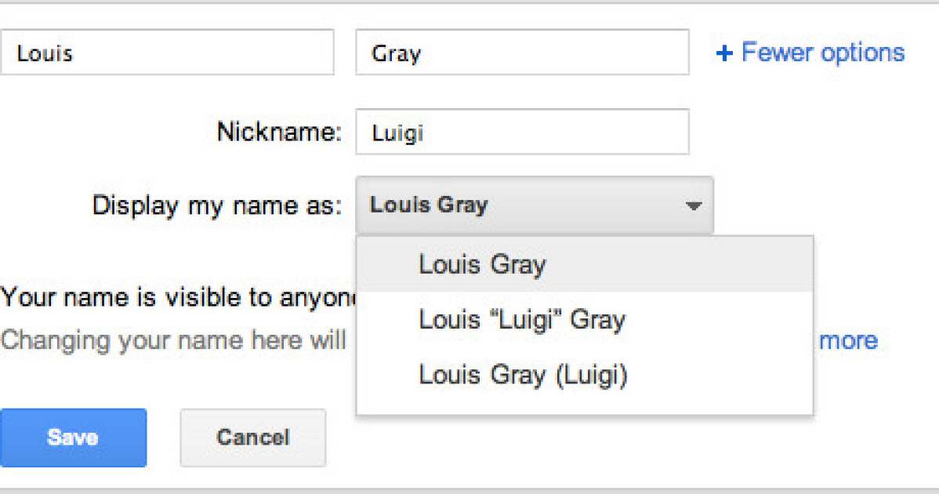Click the gray 'Changing your name here will' text
This screenshot has width=939, height=494.
pos(172,340)
